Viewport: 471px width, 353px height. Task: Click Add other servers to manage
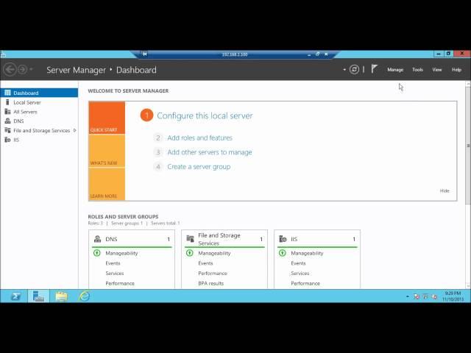[210, 152]
